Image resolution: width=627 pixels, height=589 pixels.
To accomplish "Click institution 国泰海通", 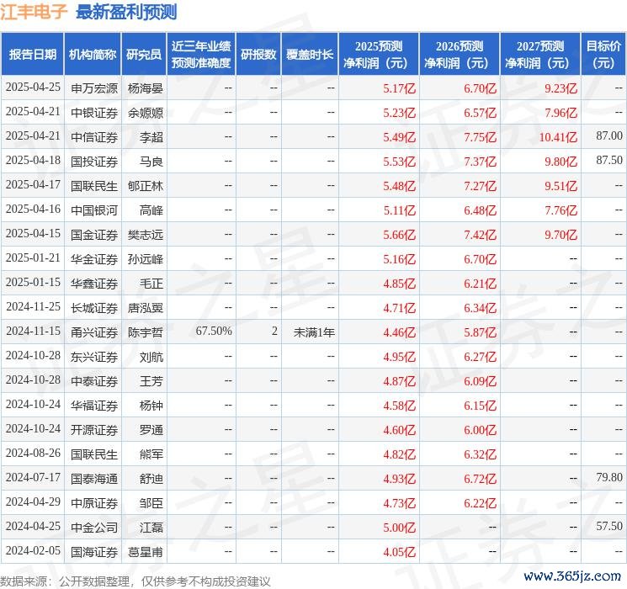I will click(x=94, y=479).
